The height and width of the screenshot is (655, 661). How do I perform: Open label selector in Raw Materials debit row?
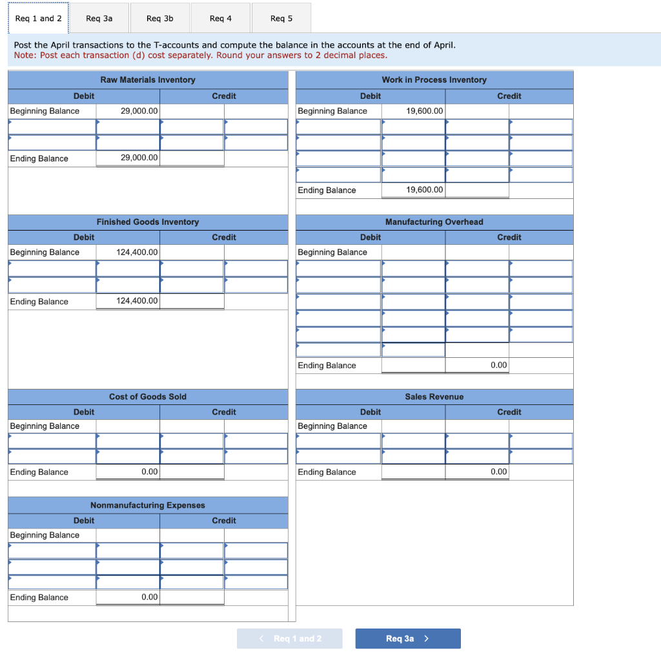pyautogui.click(x=52, y=127)
